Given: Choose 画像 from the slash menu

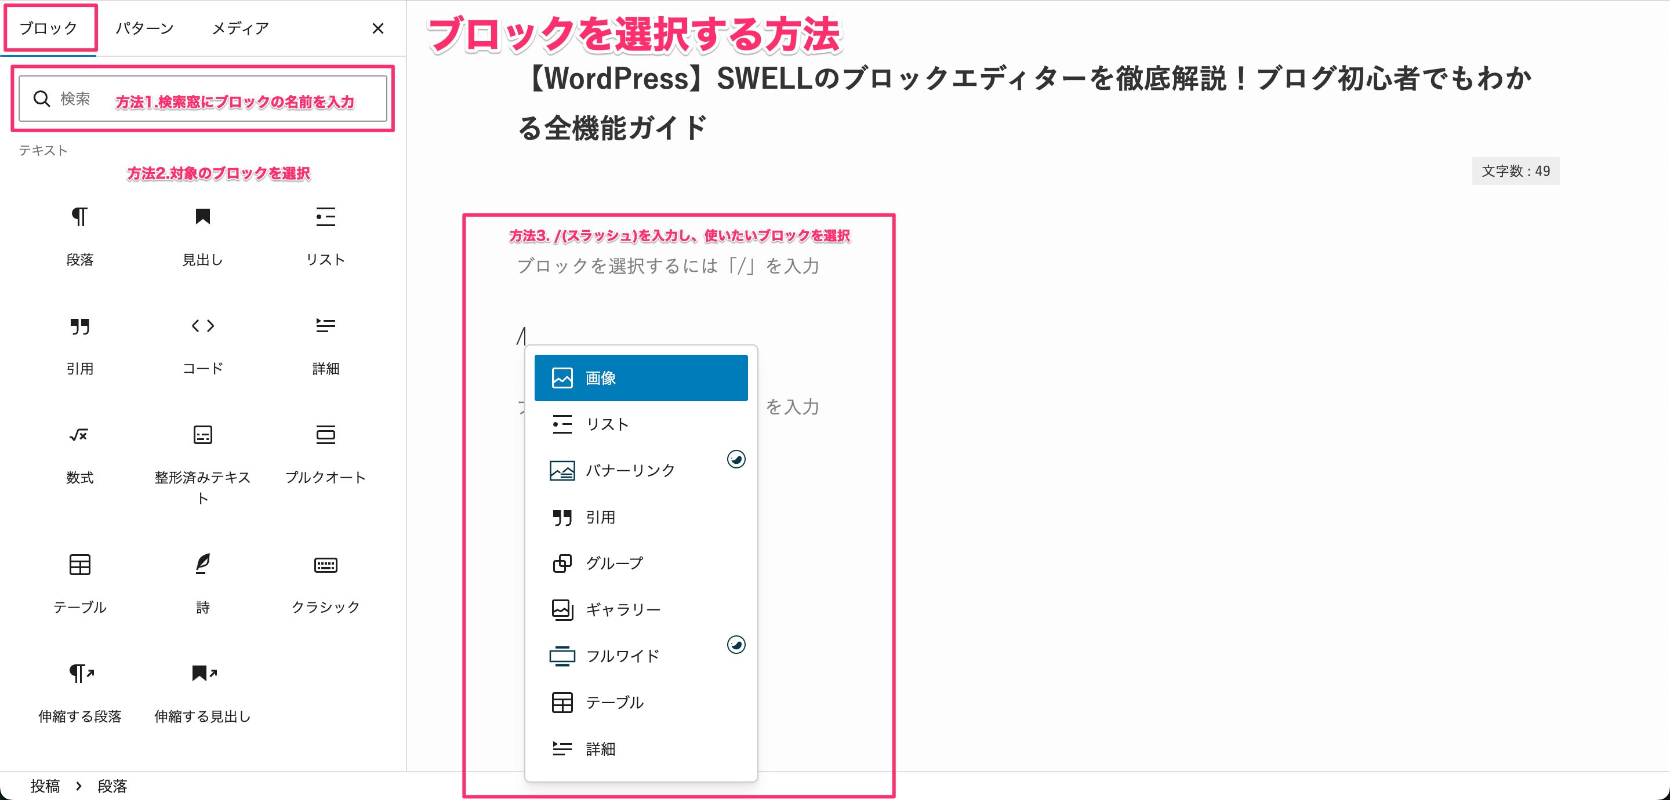Looking at the screenshot, I should coord(641,378).
